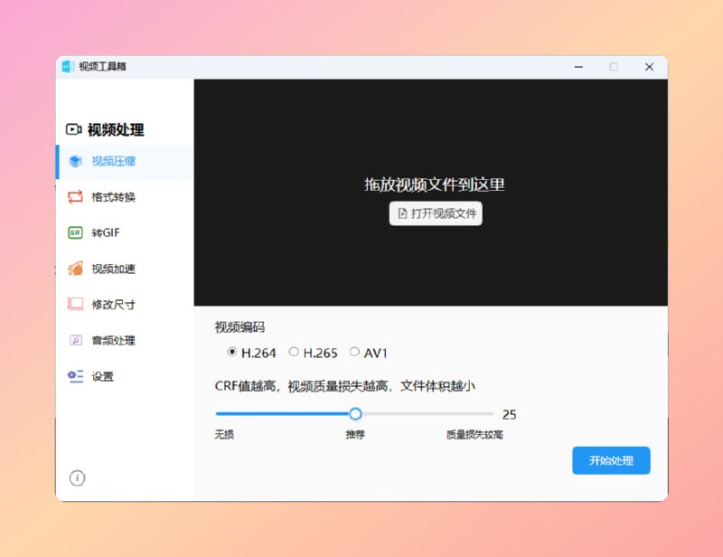
Task: Switch to the 转GIF tool
Action: pos(95,233)
